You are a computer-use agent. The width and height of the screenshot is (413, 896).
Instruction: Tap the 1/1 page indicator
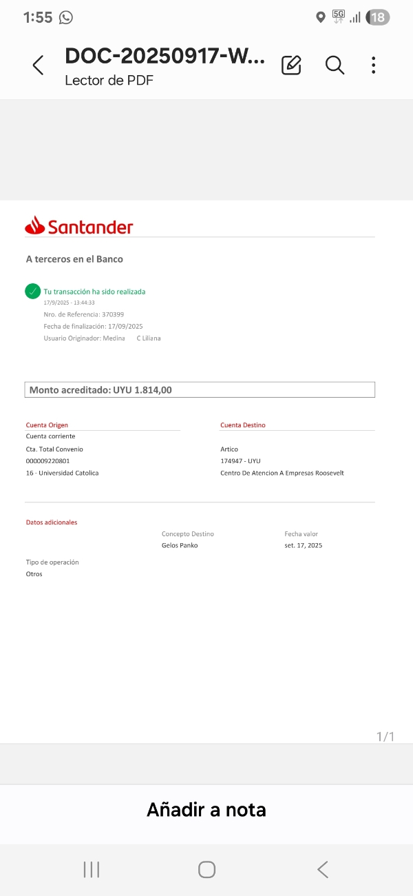coord(385,737)
